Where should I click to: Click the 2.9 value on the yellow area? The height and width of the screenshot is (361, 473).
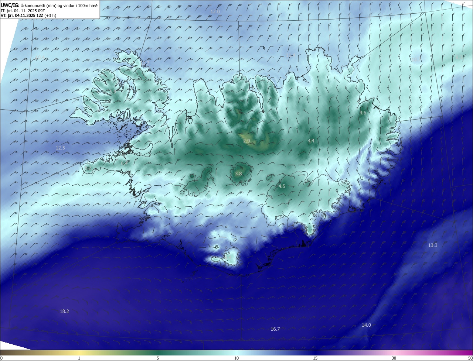coord(246,141)
